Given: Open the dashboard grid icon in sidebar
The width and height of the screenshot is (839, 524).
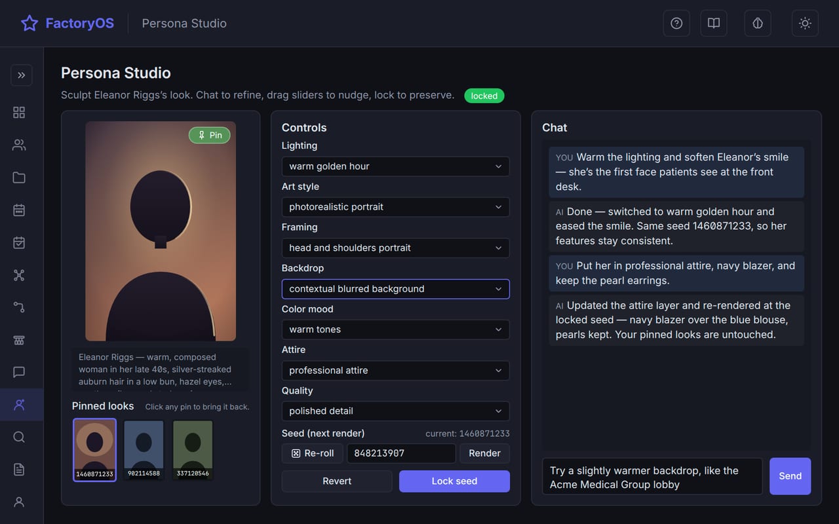Looking at the screenshot, I should pos(19,113).
